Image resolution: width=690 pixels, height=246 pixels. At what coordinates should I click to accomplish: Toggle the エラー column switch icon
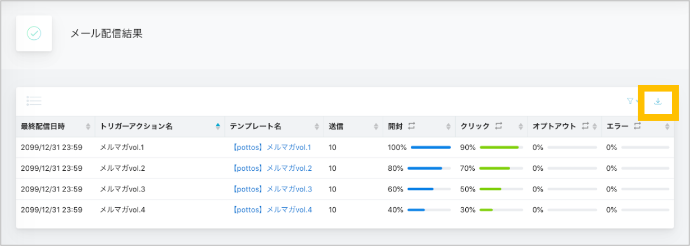pyautogui.click(x=637, y=126)
